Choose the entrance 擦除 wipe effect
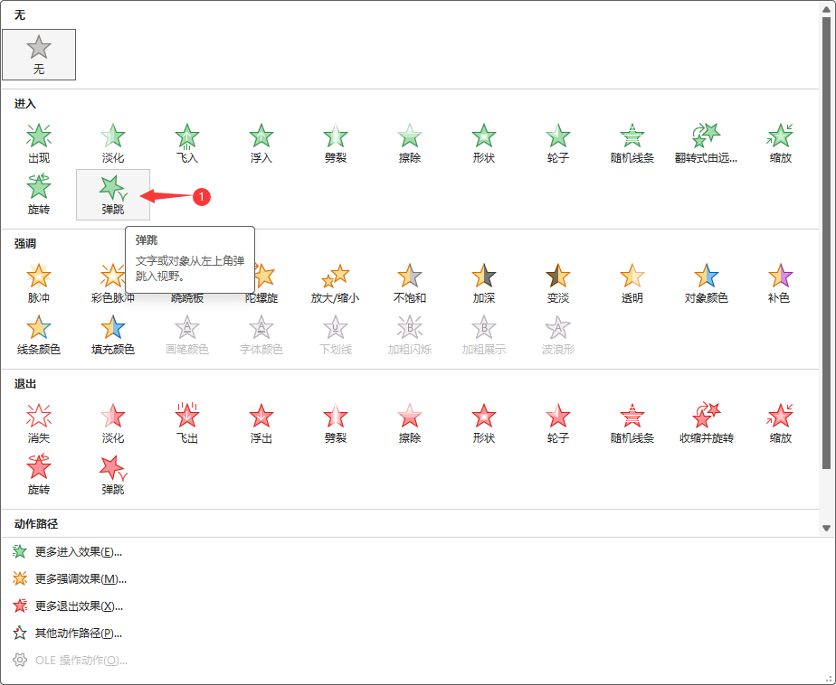 pos(410,144)
